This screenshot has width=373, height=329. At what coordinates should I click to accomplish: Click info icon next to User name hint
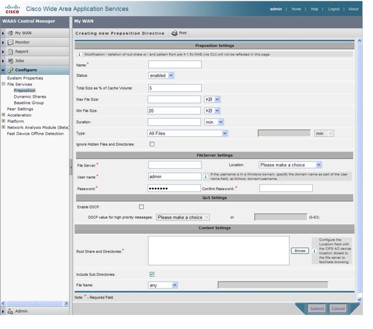tap(206, 176)
